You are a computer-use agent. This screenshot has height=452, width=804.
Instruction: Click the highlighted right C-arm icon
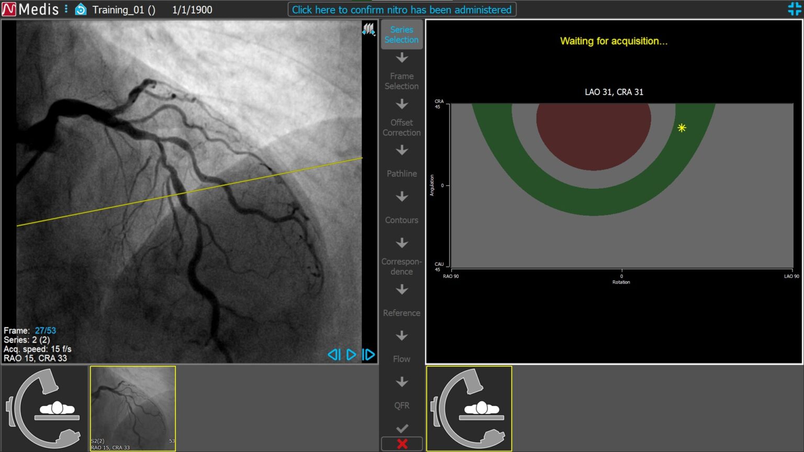[469, 408]
